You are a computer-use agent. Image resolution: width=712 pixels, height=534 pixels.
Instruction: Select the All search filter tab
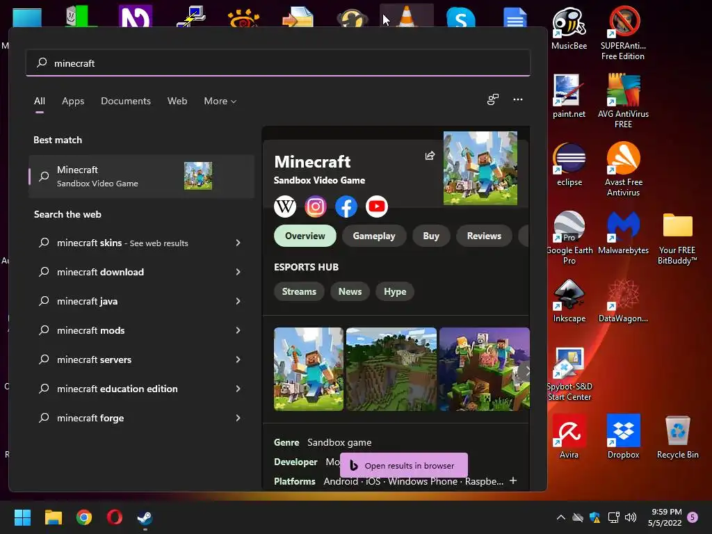click(40, 102)
